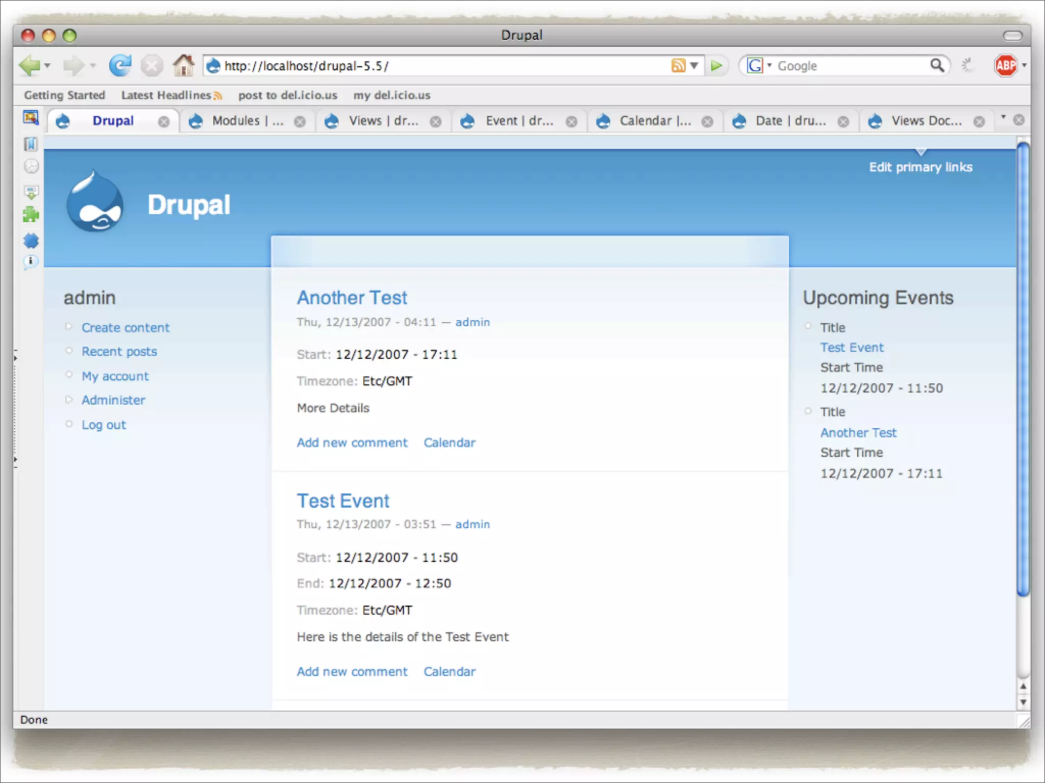Switch to the Date tab
This screenshot has height=783, width=1045.
point(790,121)
